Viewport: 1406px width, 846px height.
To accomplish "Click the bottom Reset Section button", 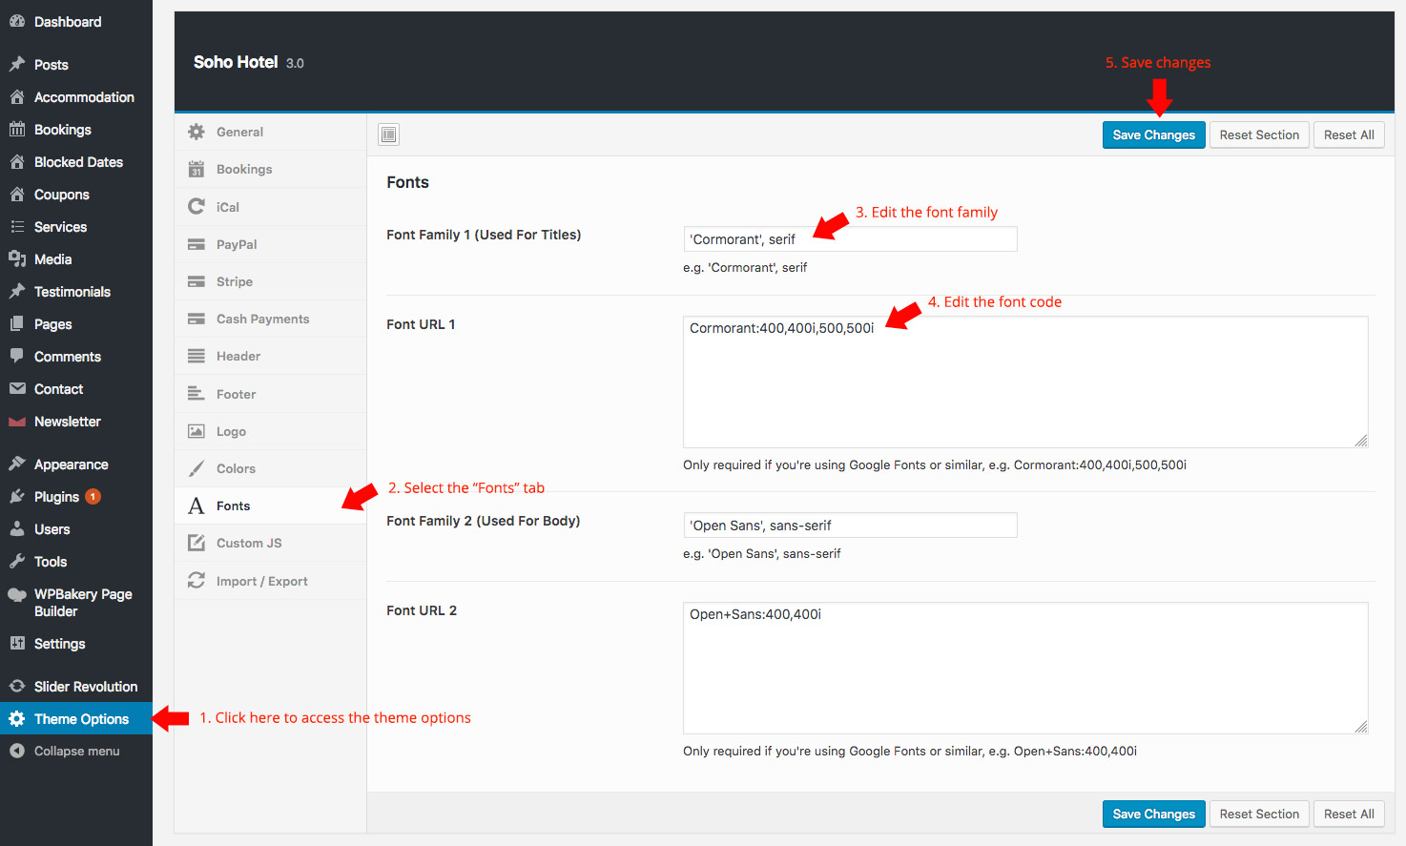I will 1259,814.
